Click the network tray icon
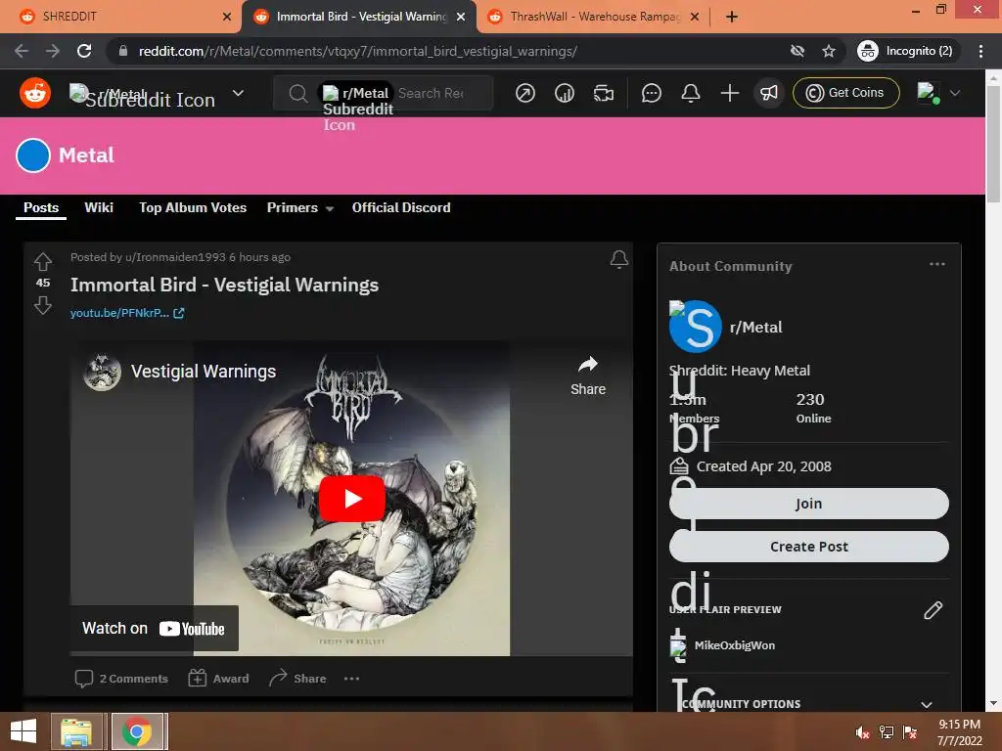The height and width of the screenshot is (751, 1002). pyautogui.click(x=887, y=732)
